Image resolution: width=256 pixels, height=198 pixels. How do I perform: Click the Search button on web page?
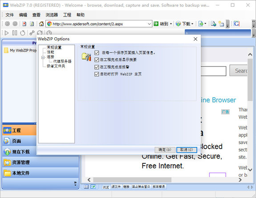pyautogui.click(x=239, y=71)
